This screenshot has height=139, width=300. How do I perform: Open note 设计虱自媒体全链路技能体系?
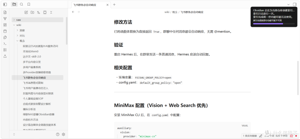click(x=39, y=125)
